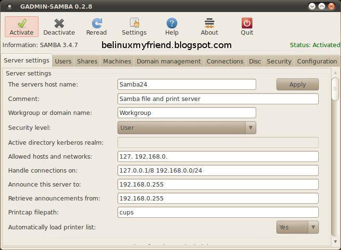Image resolution: width=341 pixels, height=250 pixels.
Task: Select the Domain management tab
Action: (169, 61)
